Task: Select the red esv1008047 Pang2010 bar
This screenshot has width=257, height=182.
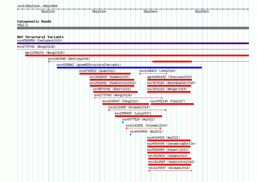Action: click(126, 104)
